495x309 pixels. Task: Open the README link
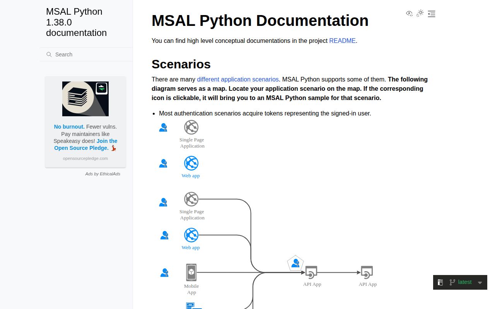click(342, 41)
